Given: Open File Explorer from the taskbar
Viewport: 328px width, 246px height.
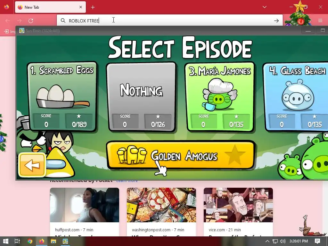Looking at the screenshot, I should click(x=53, y=241).
